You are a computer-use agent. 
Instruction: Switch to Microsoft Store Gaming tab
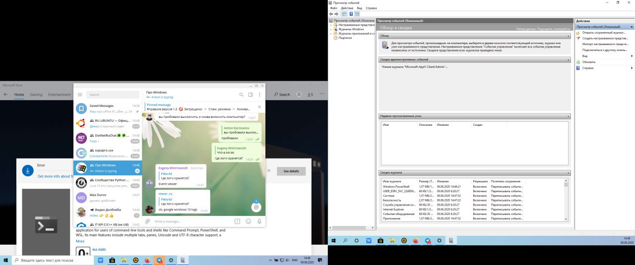[36, 95]
